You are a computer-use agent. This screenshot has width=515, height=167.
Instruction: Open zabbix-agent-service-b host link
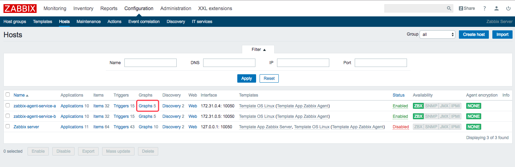tap(35, 116)
